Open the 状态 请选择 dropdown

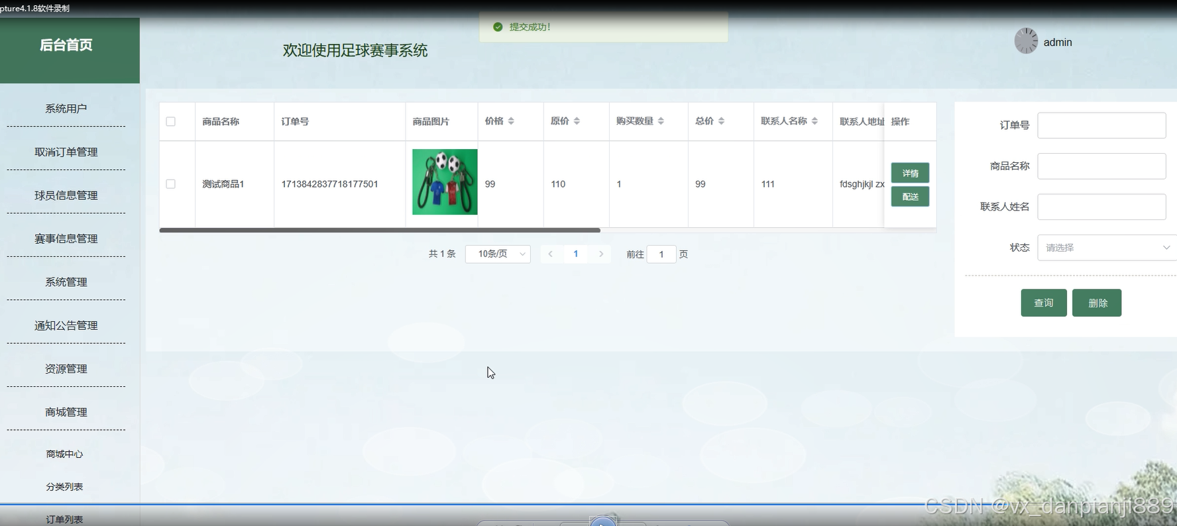point(1107,248)
